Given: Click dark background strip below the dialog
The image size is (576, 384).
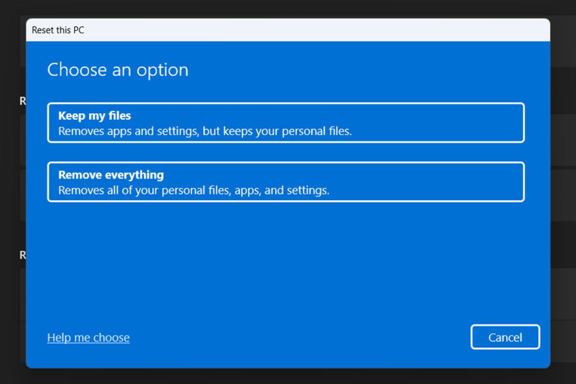Looking at the screenshot, I should pos(288,377).
